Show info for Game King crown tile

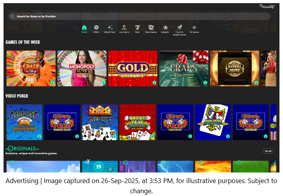pos(115,136)
